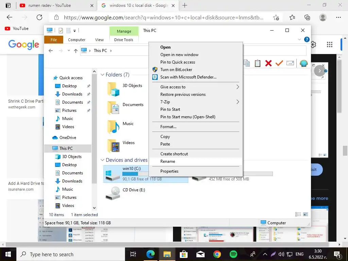Open the Computer ribbon tab
The width and height of the screenshot is (348, 261).
click(x=76, y=40)
